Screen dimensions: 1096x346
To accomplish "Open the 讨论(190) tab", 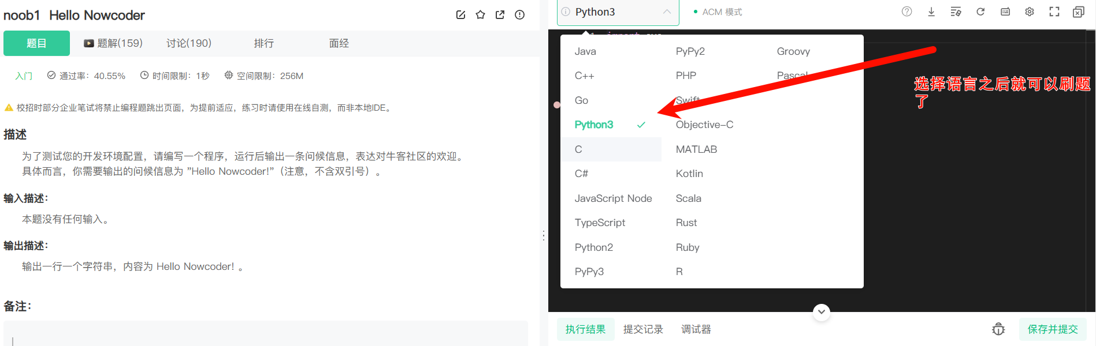I will click(189, 43).
